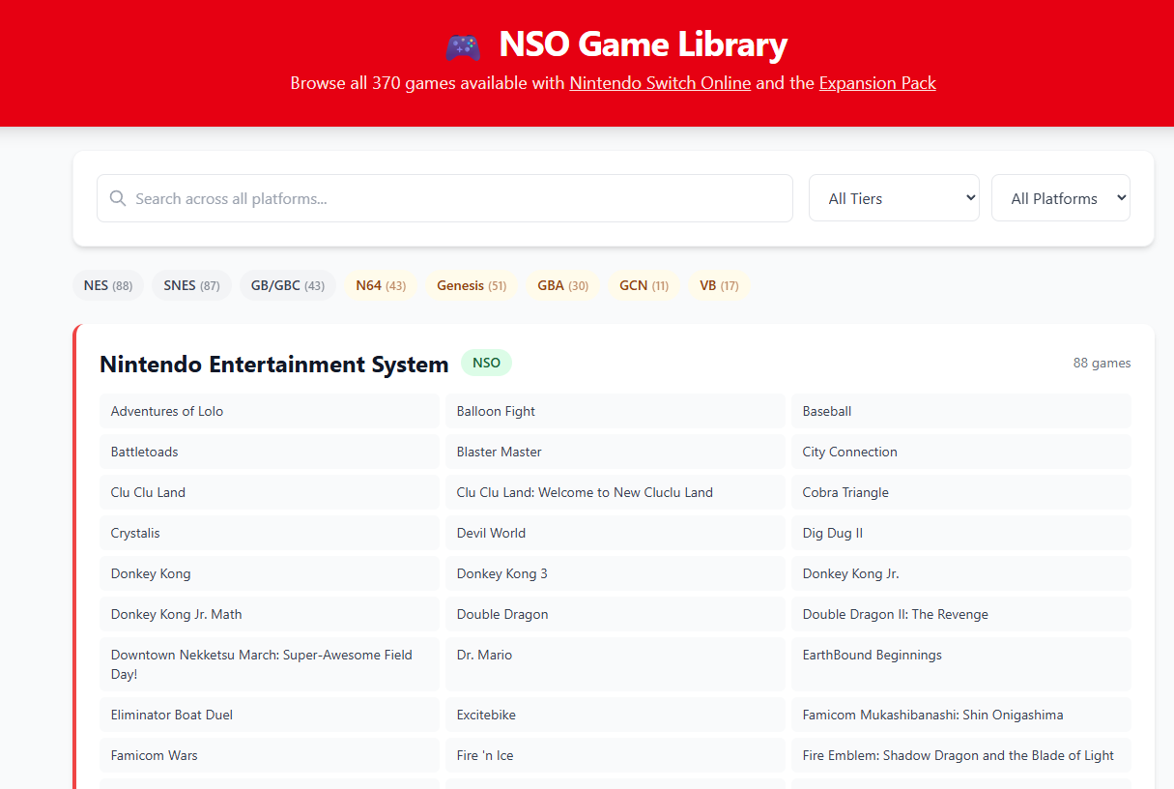1174x789 pixels.
Task: Open the Expansion Pack link
Action: [877, 83]
